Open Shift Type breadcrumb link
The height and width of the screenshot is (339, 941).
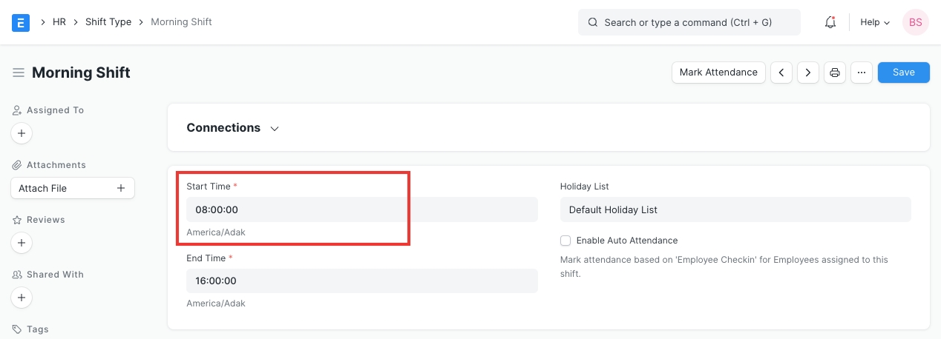[x=108, y=22]
